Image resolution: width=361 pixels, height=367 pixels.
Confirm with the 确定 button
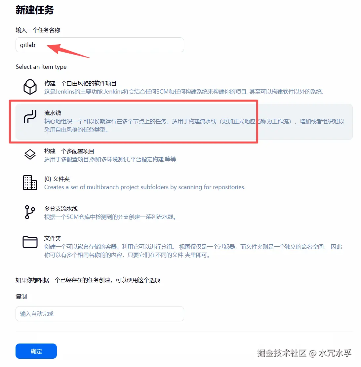36,351
